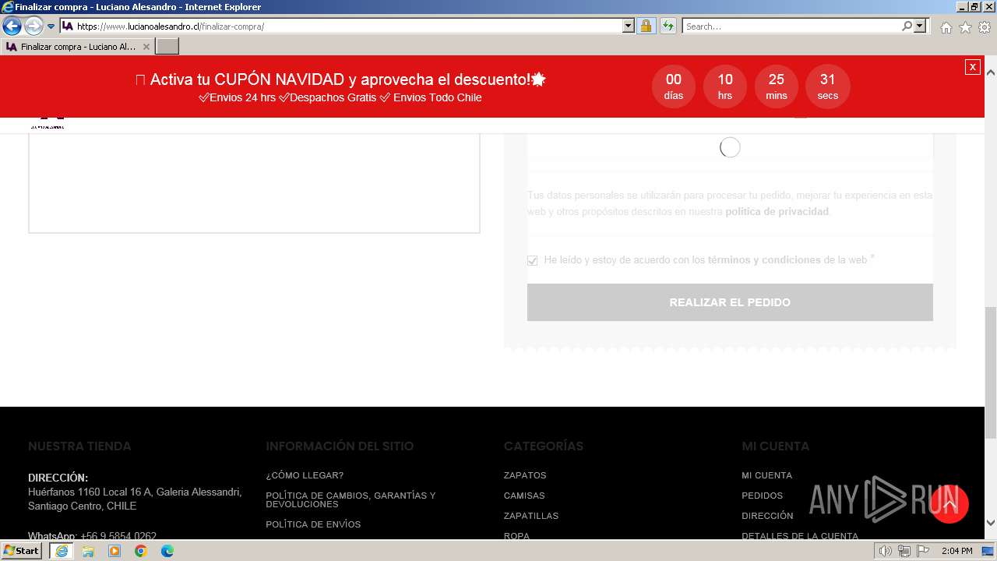997x561 pixels.
Task: Open a new blank tab
Action: pyautogui.click(x=167, y=47)
